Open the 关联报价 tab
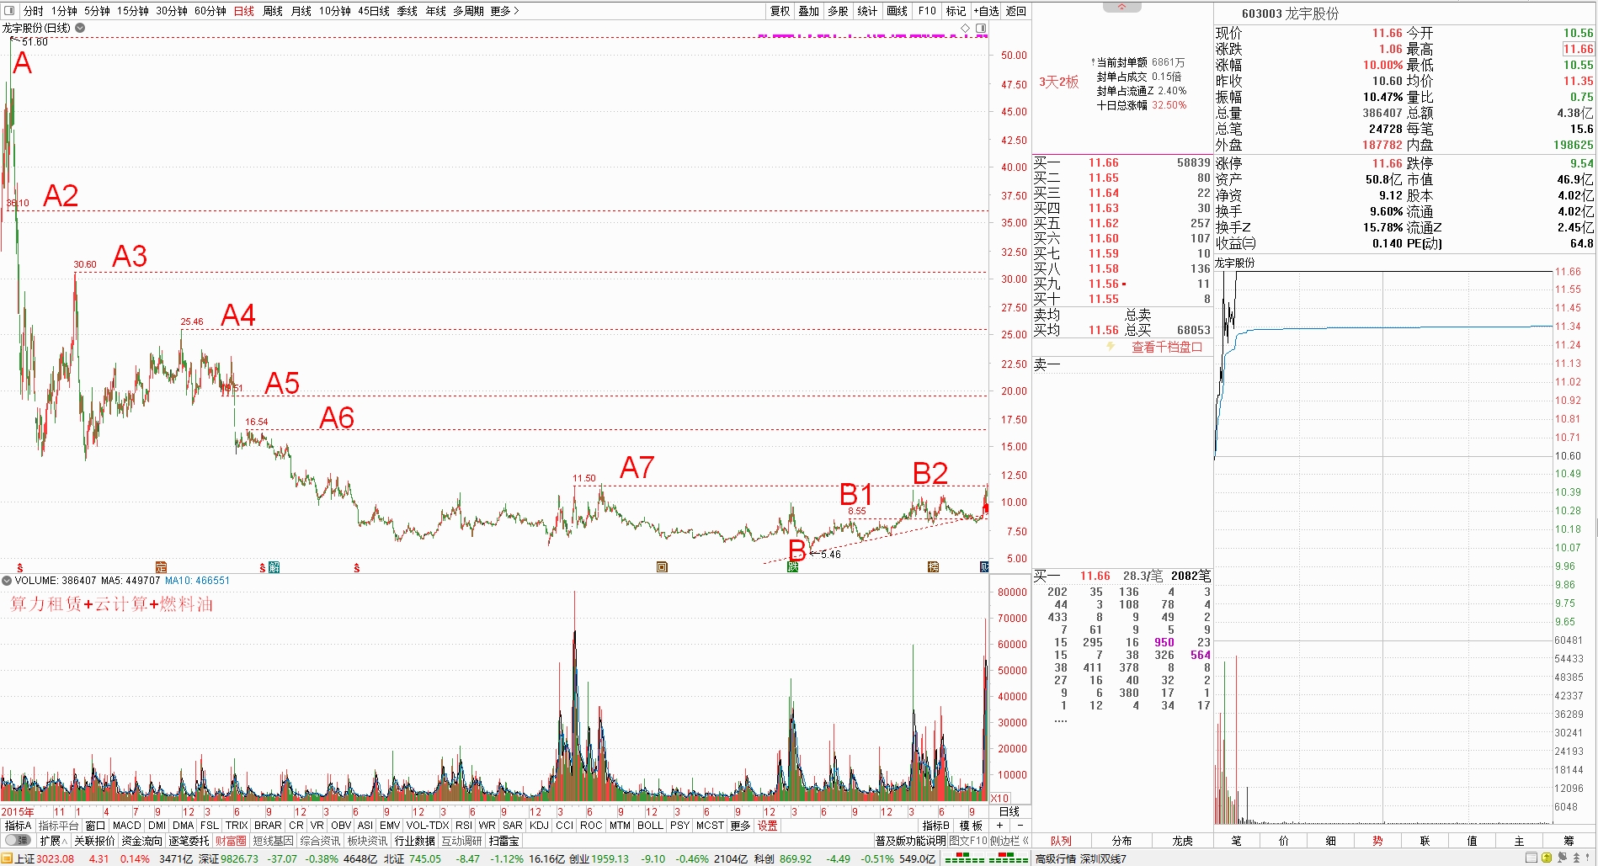The image size is (1598, 866). (94, 841)
